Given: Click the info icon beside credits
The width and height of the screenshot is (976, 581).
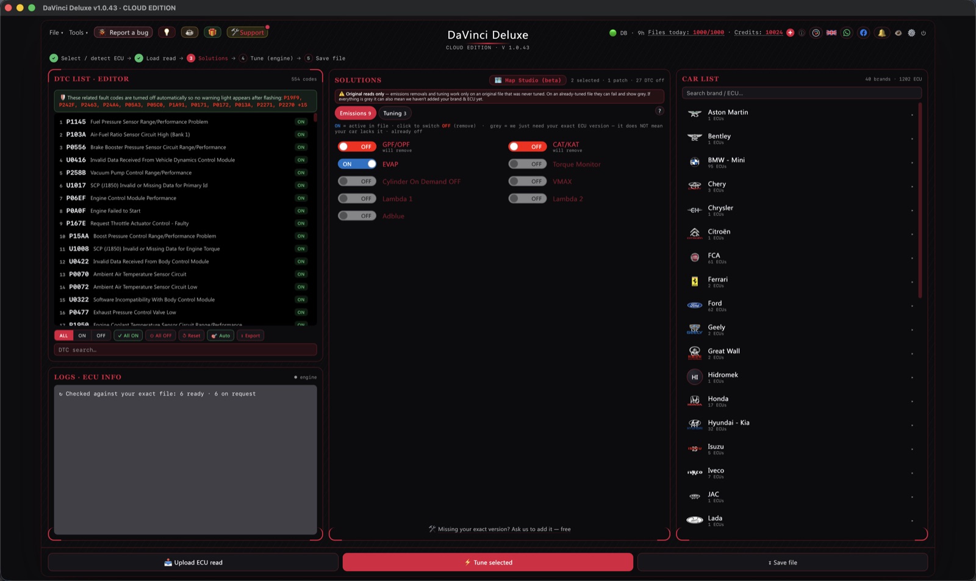Looking at the screenshot, I should [x=802, y=33].
